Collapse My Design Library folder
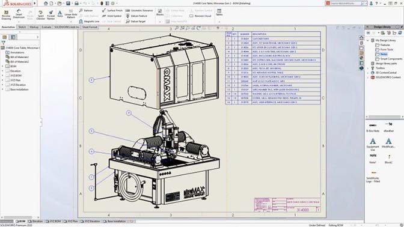 (368, 40)
